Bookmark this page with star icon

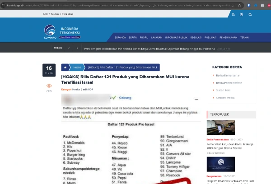click(x=239, y=5)
